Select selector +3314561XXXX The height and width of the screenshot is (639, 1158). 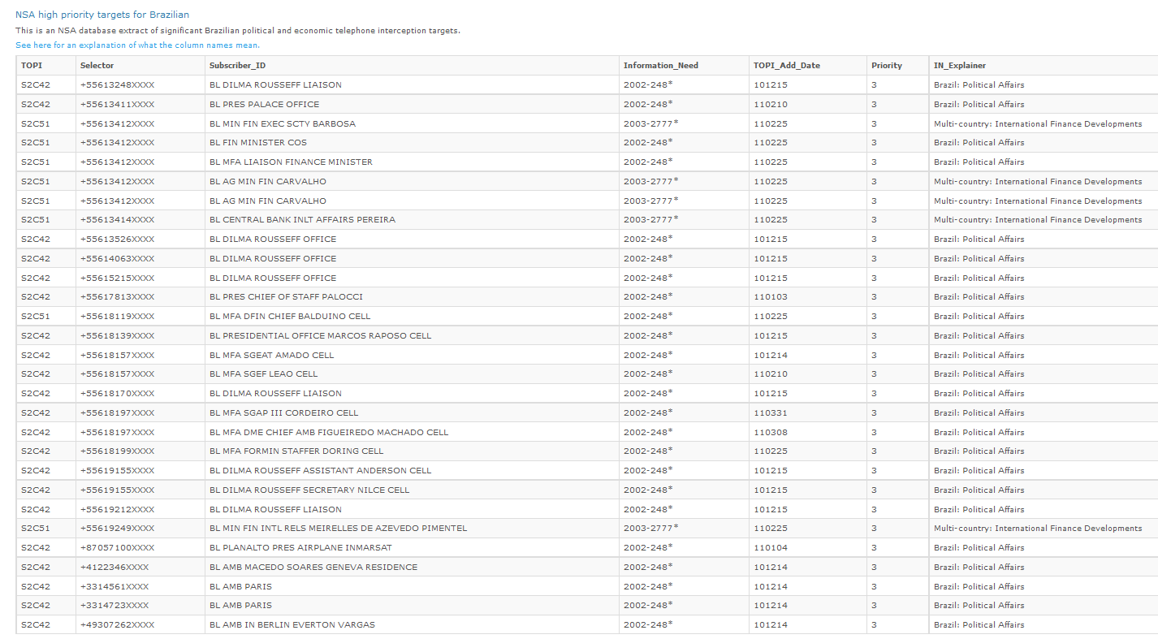[139, 586]
